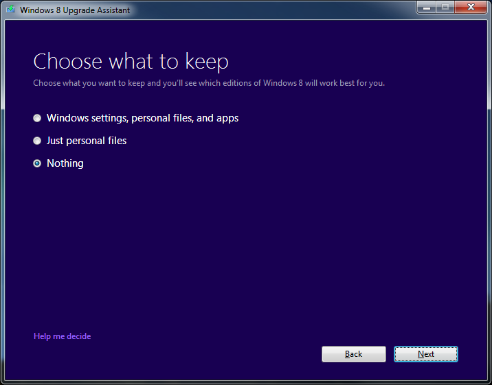Viewport: 492px width, 385px height.
Task: Click the "Windows 8 Upgrade Assistant" title text
Action: (x=75, y=10)
